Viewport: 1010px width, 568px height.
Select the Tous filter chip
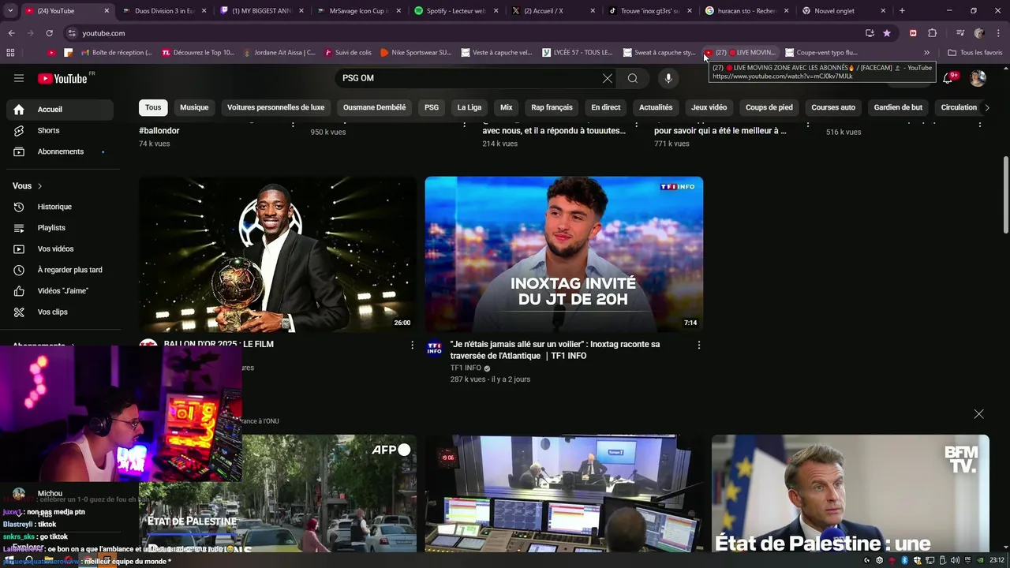pos(153,107)
